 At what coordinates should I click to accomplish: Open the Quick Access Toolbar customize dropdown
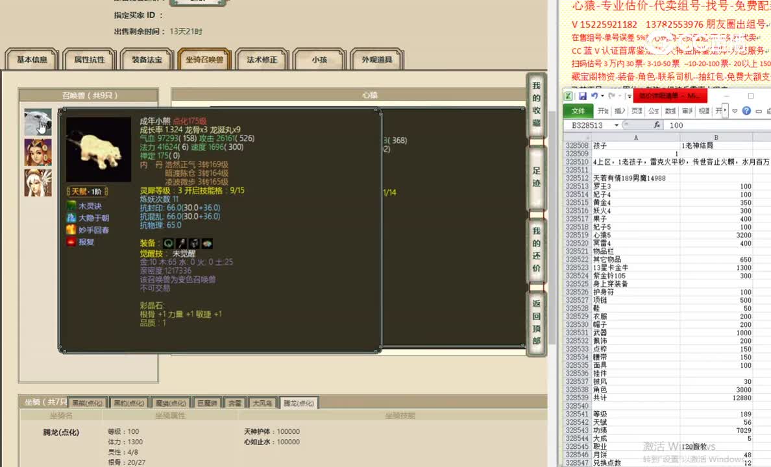coord(630,96)
